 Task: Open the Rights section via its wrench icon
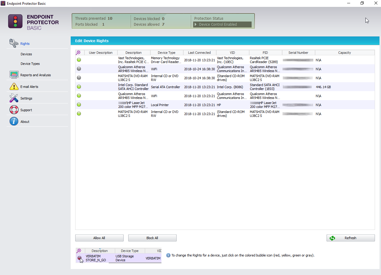click(x=14, y=43)
